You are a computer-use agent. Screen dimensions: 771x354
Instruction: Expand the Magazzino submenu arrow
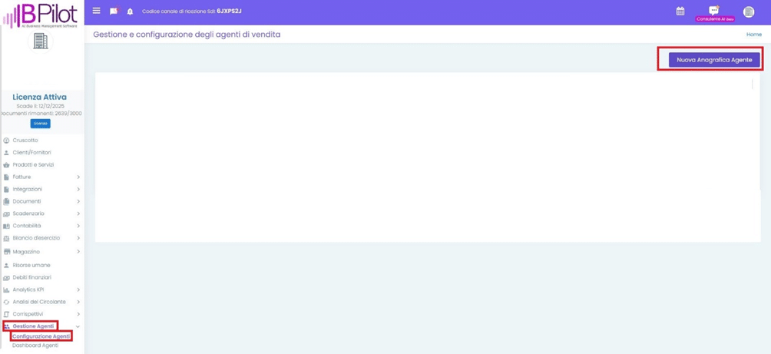point(78,252)
